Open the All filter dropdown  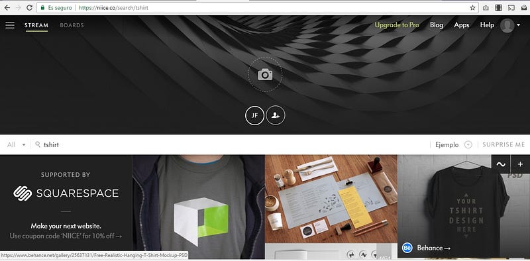tap(16, 144)
